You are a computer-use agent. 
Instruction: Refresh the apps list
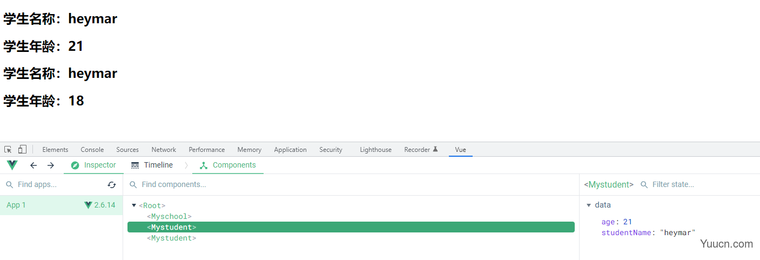pos(112,185)
